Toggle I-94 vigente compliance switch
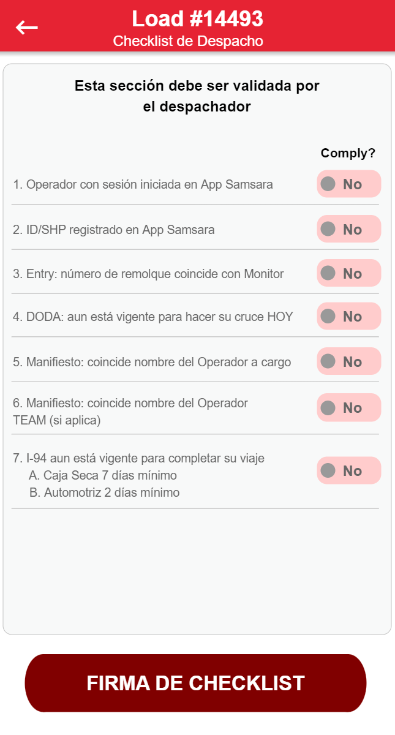Image resolution: width=395 pixels, height=735 pixels. click(x=348, y=470)
